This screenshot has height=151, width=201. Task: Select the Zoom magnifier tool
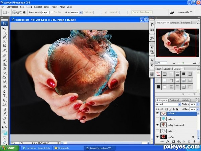point(4,123)
